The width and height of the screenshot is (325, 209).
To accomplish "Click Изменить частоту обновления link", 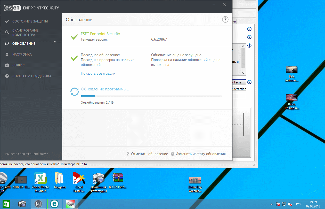I will pos(200,154).
